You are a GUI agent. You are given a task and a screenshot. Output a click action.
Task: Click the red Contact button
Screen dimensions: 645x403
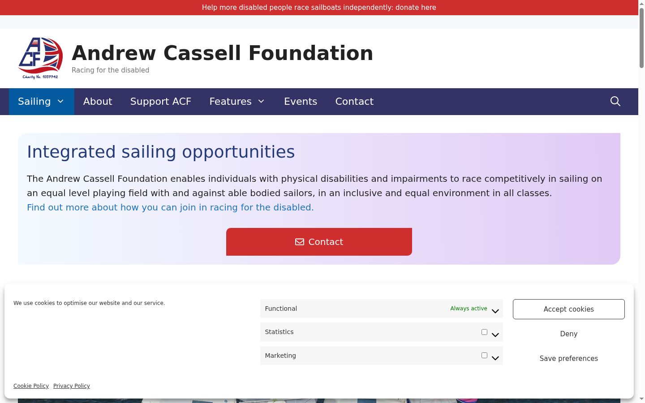coord(319,242)
